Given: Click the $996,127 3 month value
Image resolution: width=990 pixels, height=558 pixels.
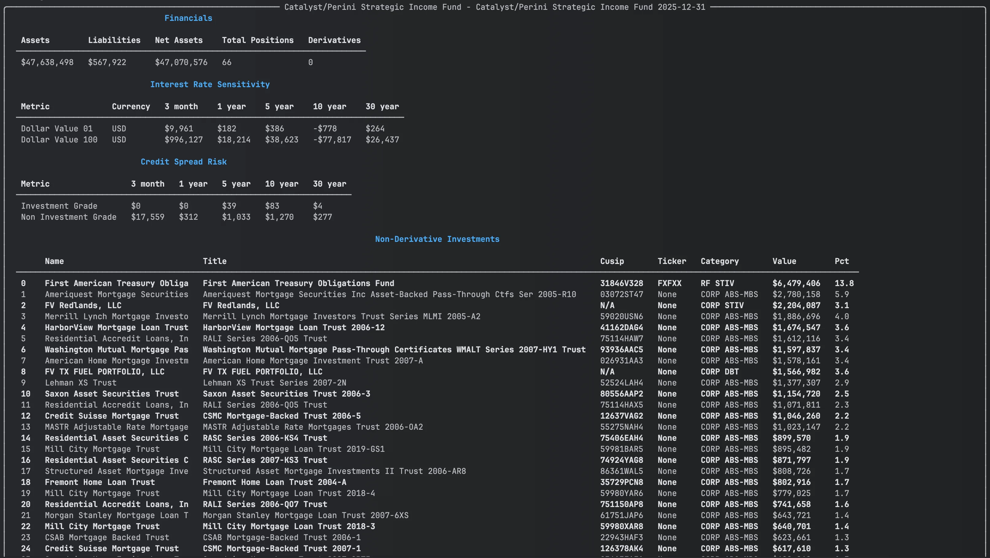Looking at the screenshot, I should (184, 140).
